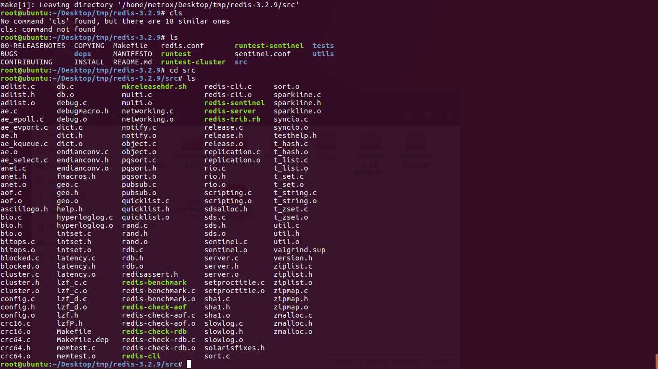Click the ziplist.c file name
The width and height of the screenshot is (658, 369).
[x=293, y=266]
